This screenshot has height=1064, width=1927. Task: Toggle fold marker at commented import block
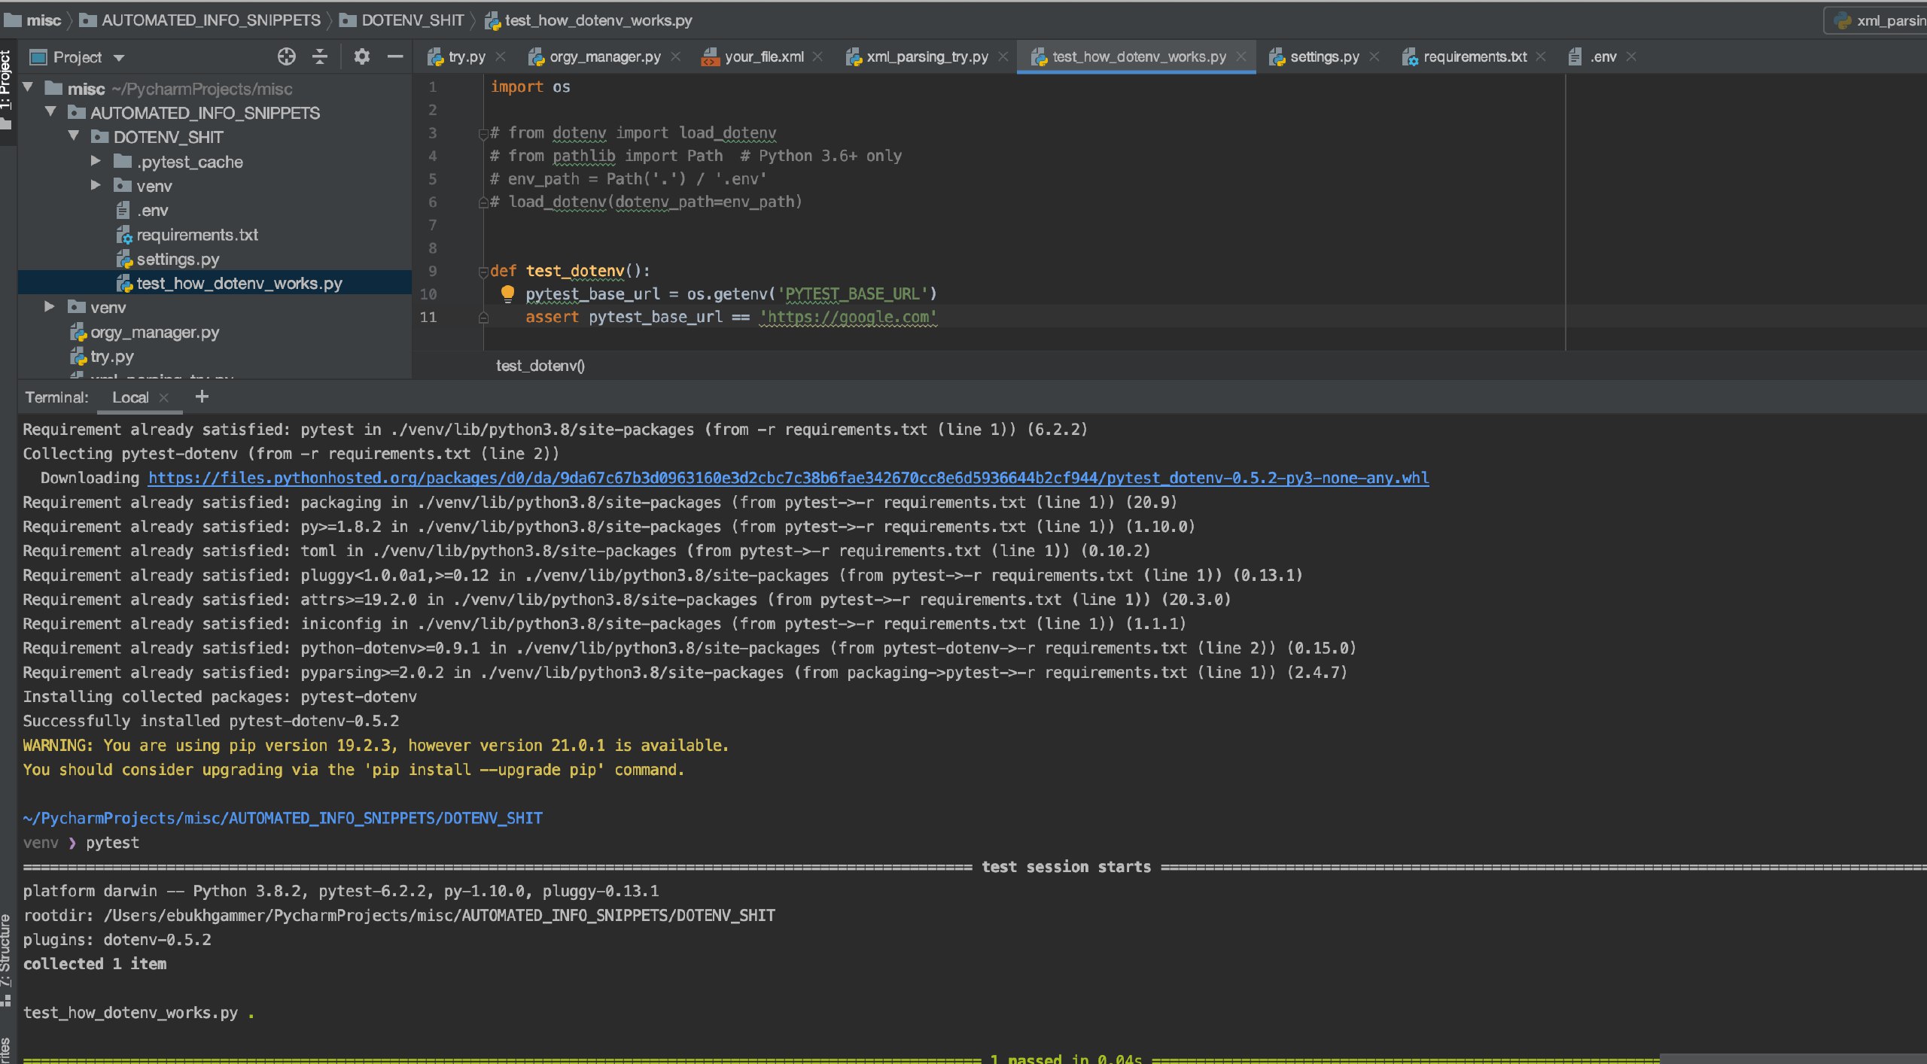point(483,134)
